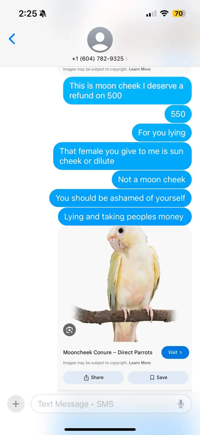The width and height of the screenshot is (200, 435).
Task: Click the Save button
Action: (x=158, y=378)
